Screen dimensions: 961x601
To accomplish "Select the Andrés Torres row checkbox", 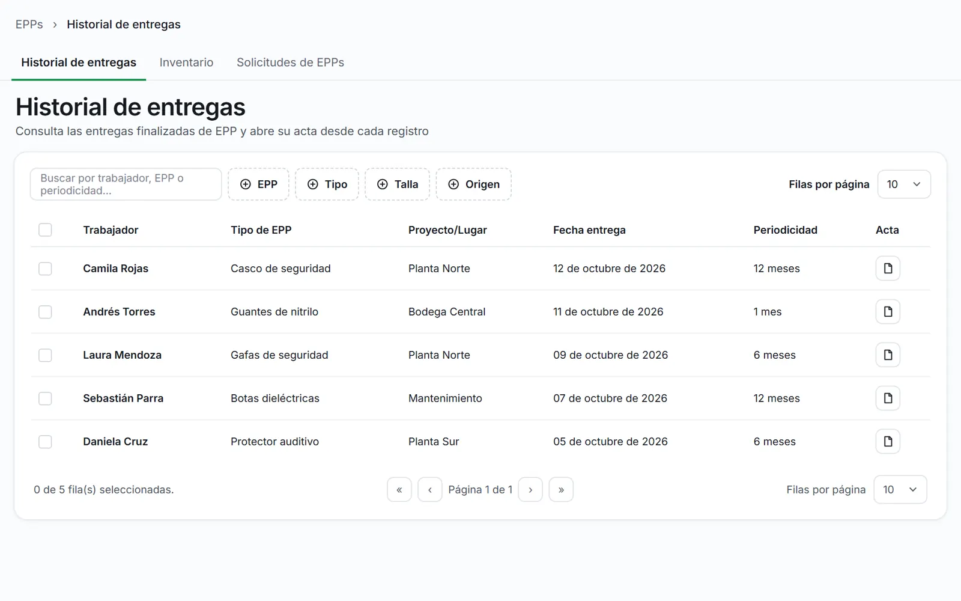I will click(x=45, y=311).
